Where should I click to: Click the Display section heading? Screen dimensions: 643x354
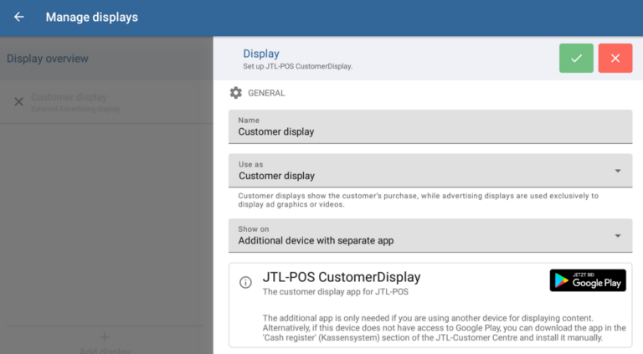[261, 54]
